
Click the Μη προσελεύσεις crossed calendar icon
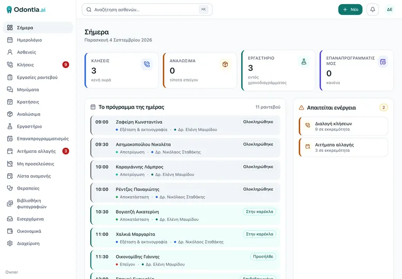coord(10,164)
